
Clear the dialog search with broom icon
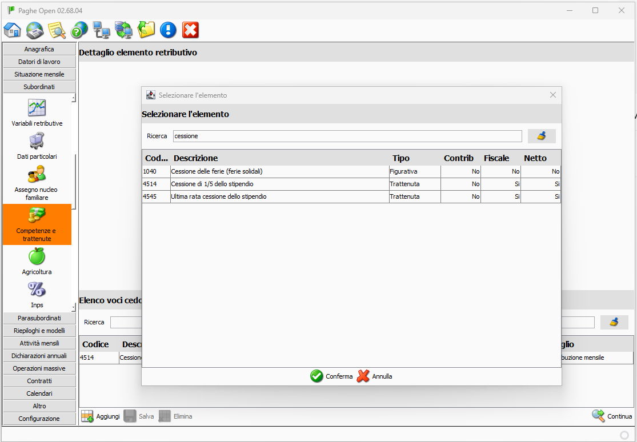tap(541, 136)
